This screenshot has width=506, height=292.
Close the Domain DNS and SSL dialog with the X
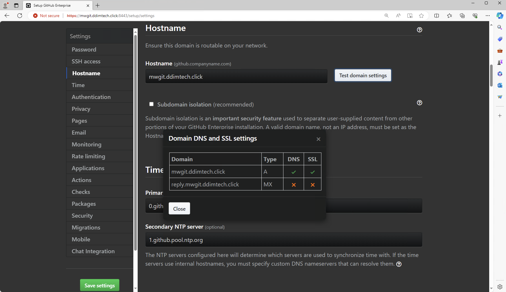coord(318,139)
